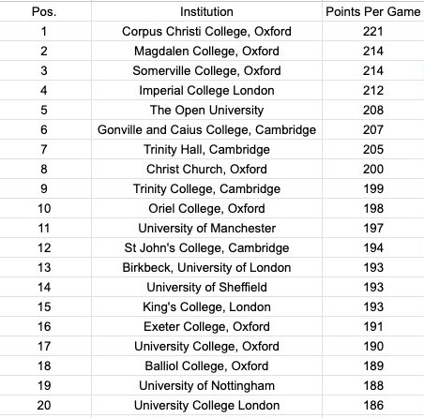Select the Birkbeck, University of London cell
Image resolution: width=424 pixels, height=418 pixels.
[206, 267]
